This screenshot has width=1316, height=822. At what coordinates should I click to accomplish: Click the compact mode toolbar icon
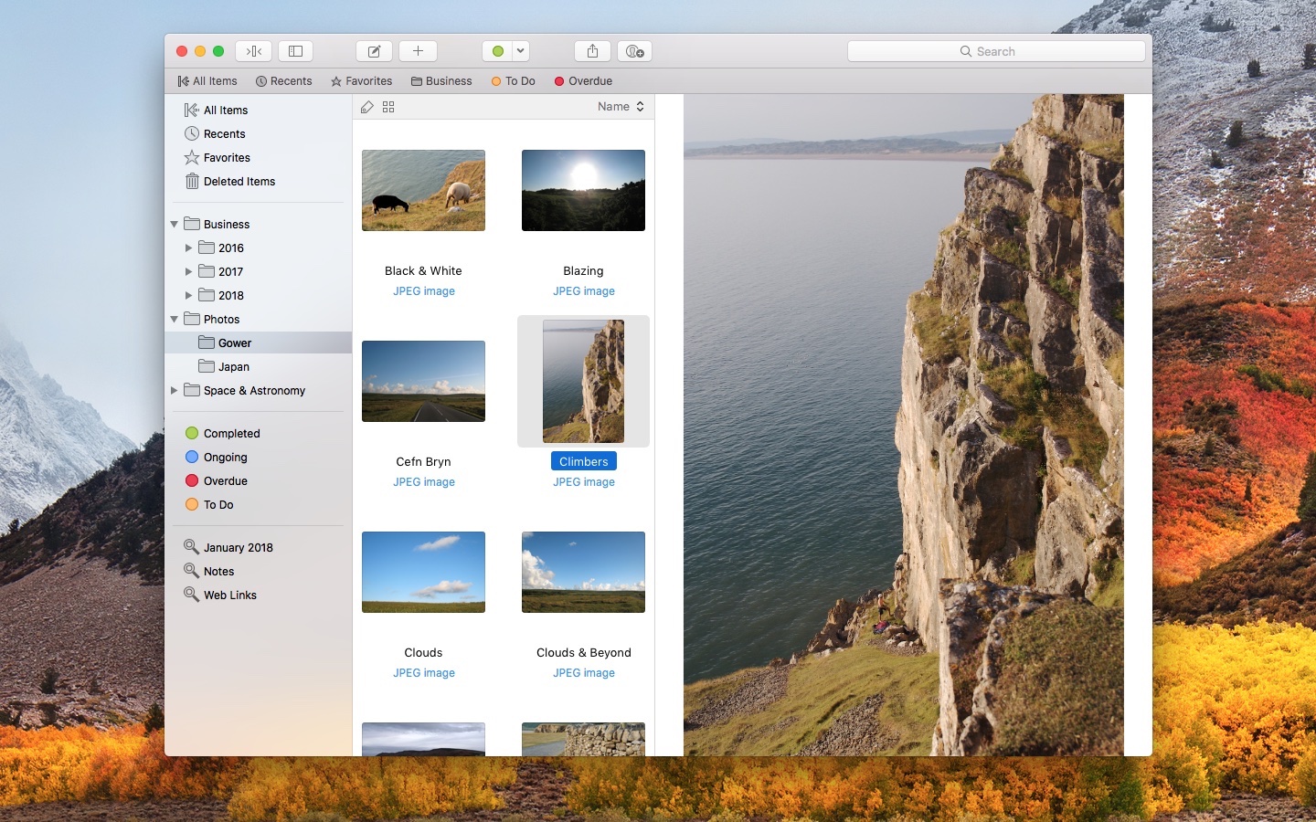tap(254, 51)
